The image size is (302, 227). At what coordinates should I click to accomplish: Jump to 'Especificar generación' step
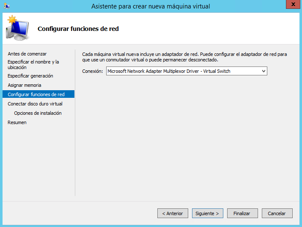tap(30, 76)
